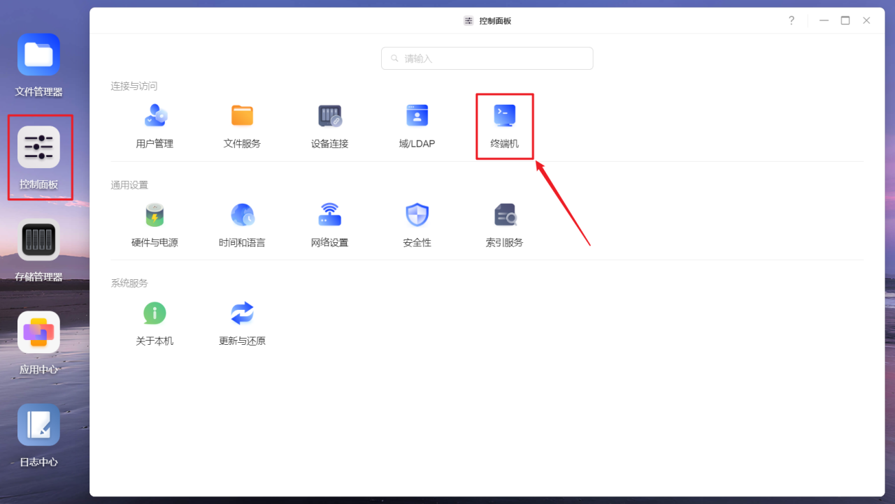Open 用户管理 user management

pos(155,115)
